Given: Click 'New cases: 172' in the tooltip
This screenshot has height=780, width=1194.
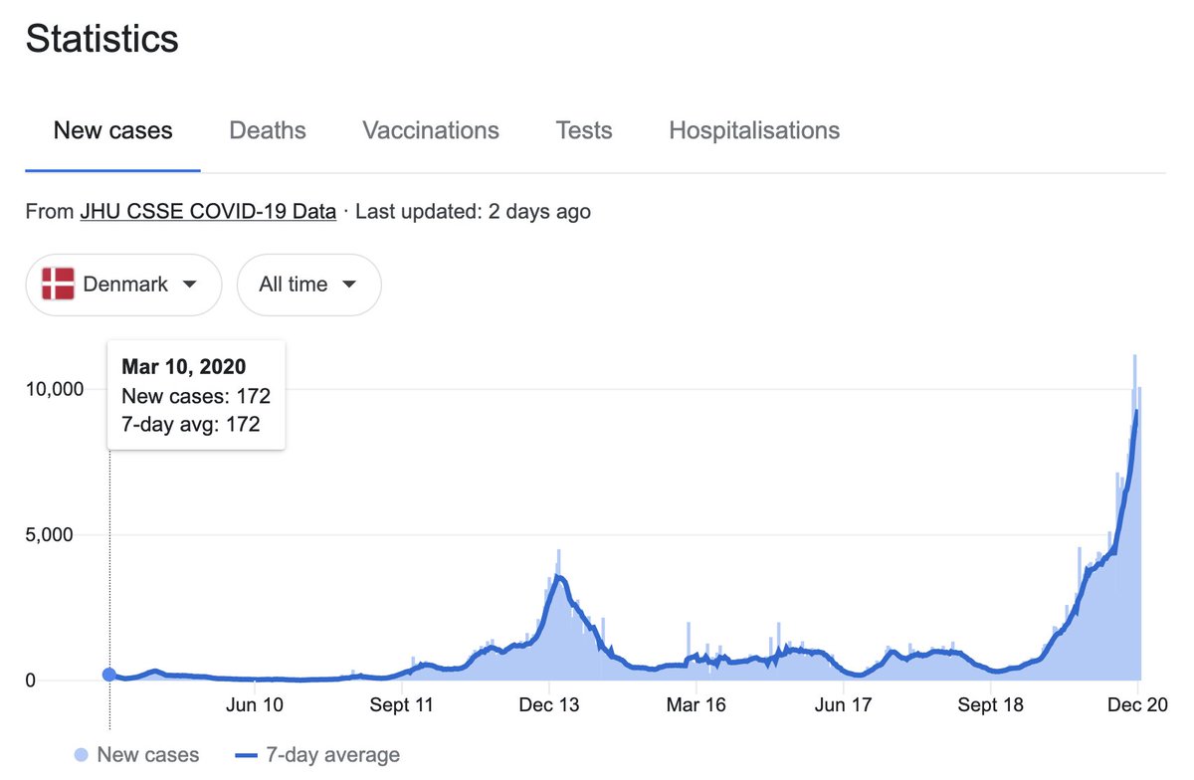Looking at the screenshot, I should pyautogui.click(x=196, y=396).
